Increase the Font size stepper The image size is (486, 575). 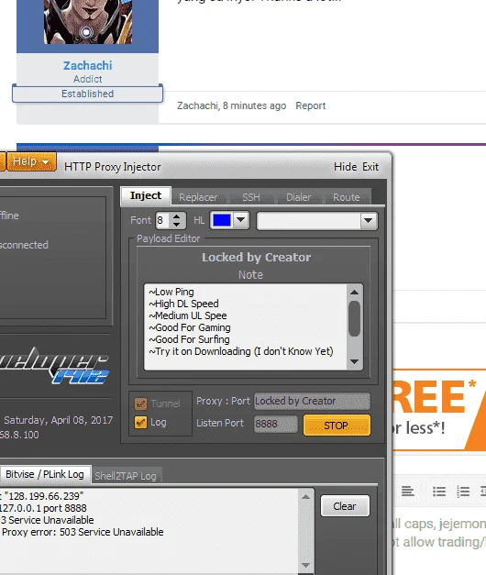pyautogui.click(x=176, y=216)
